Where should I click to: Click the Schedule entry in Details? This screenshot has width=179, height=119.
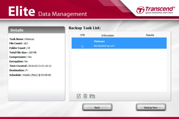pos(30,75)
